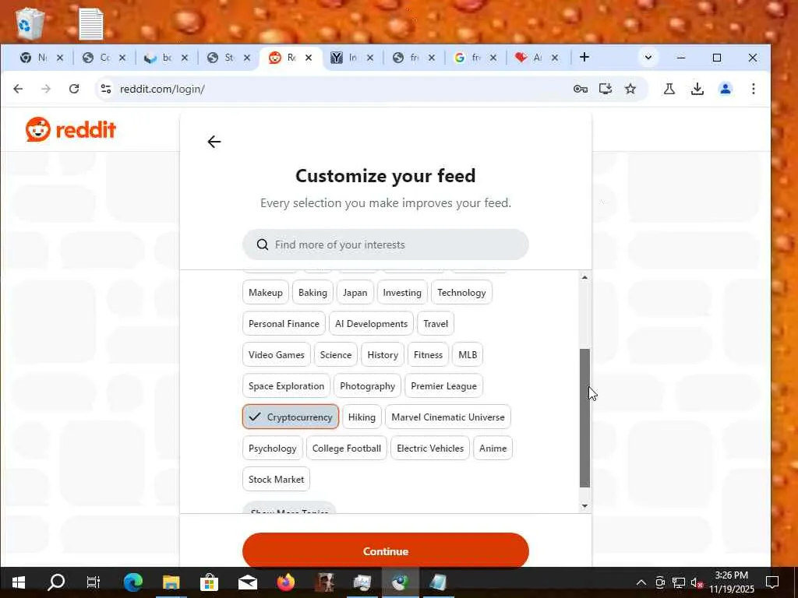Select the Space Exploration topic
Image resolution: width=798 pixels, height=598 pixels.
click(x=286, y=386)
